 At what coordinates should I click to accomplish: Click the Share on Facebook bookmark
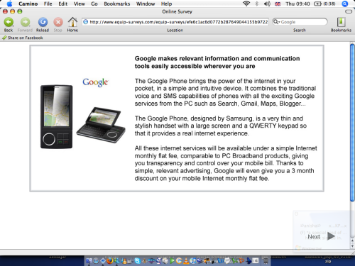23,38
